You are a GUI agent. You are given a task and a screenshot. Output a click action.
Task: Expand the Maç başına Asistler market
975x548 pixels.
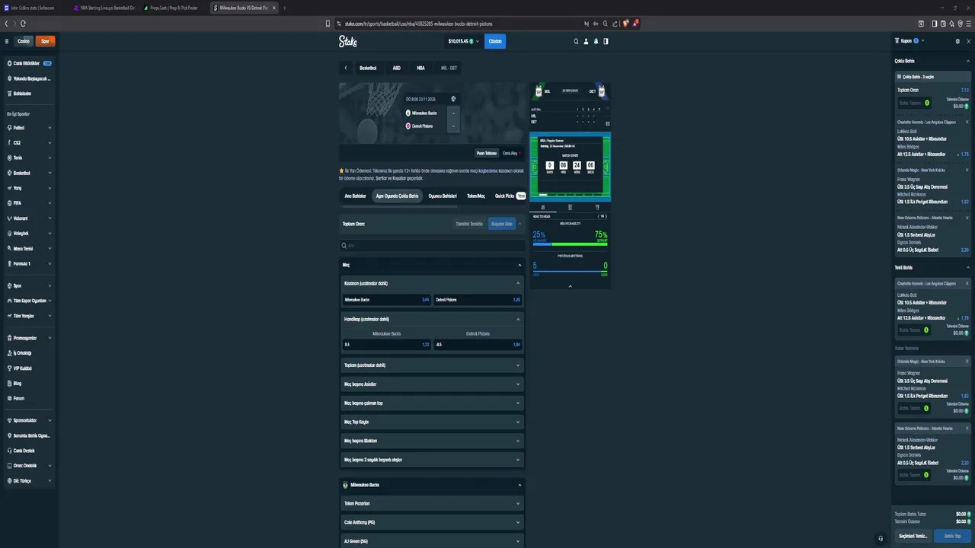(x=432, y=384)
